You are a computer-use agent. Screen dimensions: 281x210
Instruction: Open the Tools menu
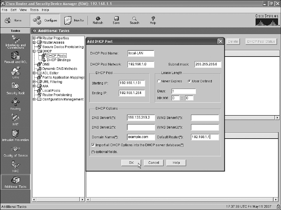pos(34,10)
